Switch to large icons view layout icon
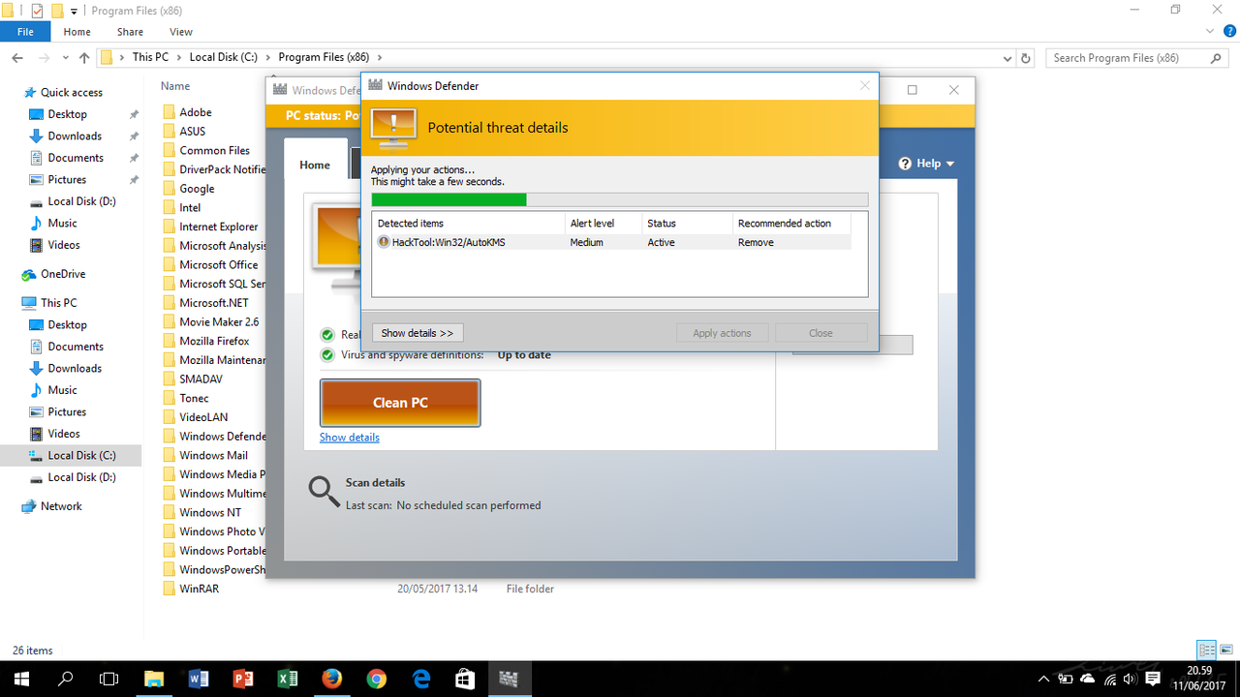This screenshot has width=1240, height=697. tap(1225, 650)
